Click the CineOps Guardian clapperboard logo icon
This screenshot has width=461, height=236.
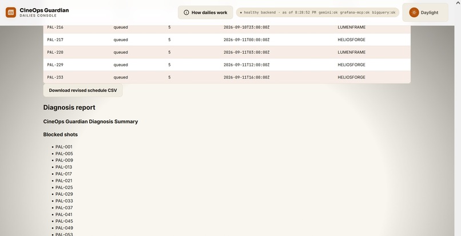pyautogui.click(x=11, y=13)
